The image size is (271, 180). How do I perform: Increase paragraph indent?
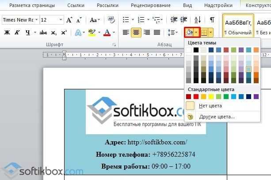click(x=184, y=20)
